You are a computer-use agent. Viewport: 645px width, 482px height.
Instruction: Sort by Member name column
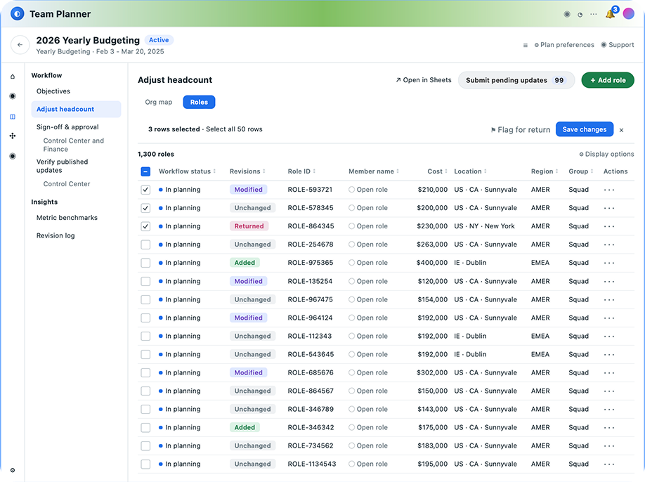pyautogui.click(x=374, y=171)
